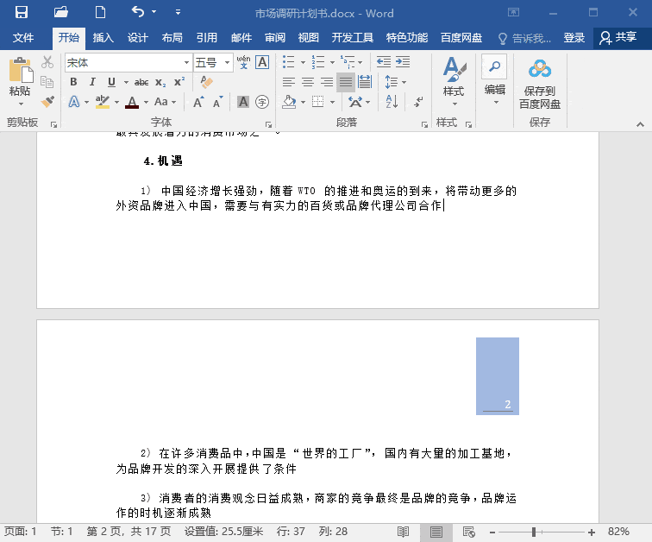Viewport: 652px width, 542px height.
Task: Click the 登录 sign-in link
Action: 574,38
